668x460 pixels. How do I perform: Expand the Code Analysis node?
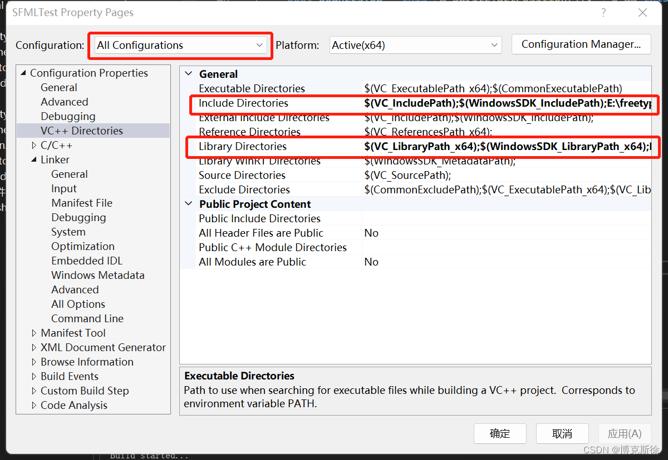(x=34, y=405)
